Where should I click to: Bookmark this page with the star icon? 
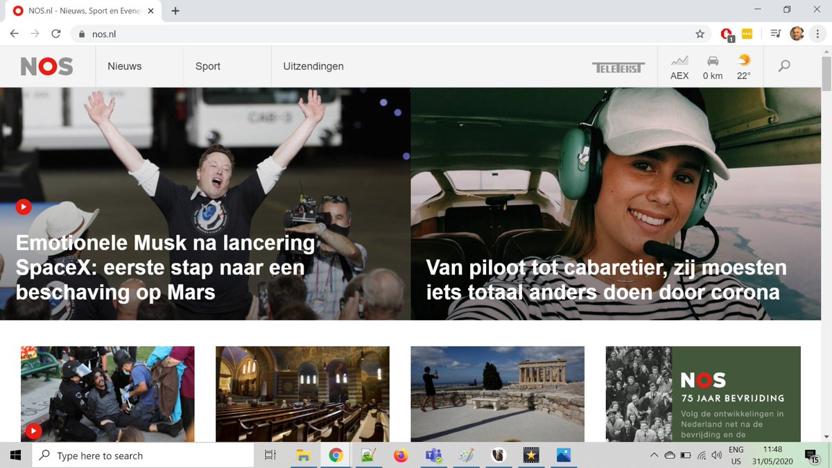pyautogui.click(x=700, y=33)
